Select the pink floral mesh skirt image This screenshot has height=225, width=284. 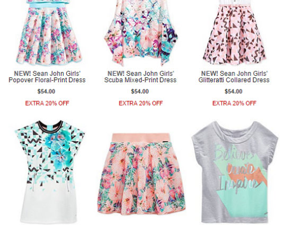click(141, 174)
